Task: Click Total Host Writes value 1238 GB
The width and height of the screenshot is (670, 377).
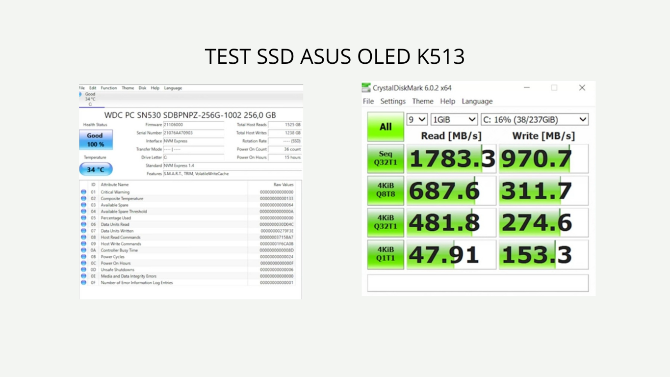Action: 285,133
